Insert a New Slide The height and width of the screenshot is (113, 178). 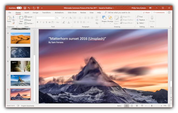click(21, 19)
